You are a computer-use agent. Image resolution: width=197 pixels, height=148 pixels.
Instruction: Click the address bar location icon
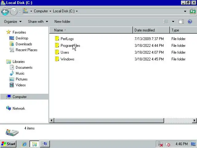pos(26,11)
